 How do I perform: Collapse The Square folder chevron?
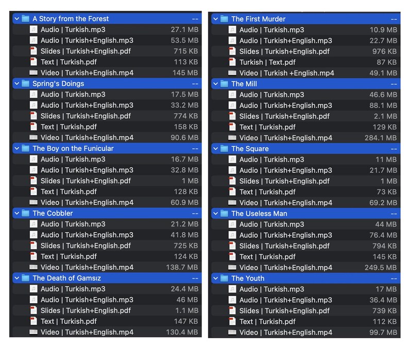click(216, 149)
